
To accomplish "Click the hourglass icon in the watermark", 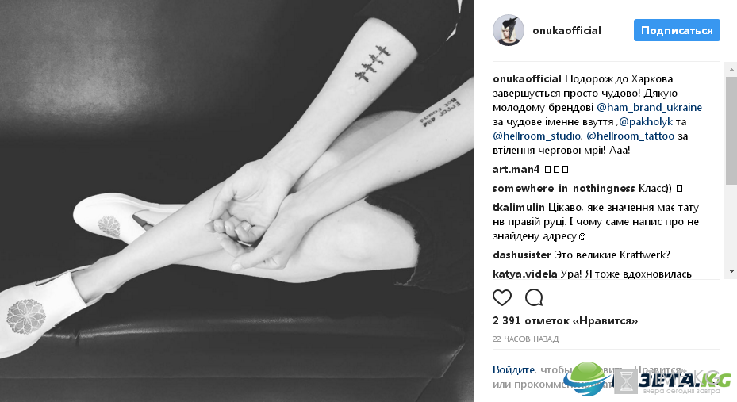I will pos(626,381).
